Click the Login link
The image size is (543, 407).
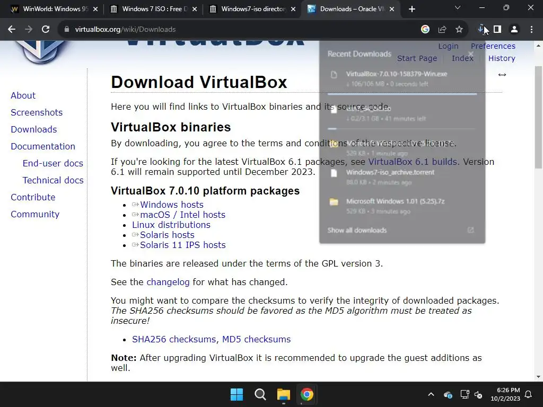coord(448,46)
